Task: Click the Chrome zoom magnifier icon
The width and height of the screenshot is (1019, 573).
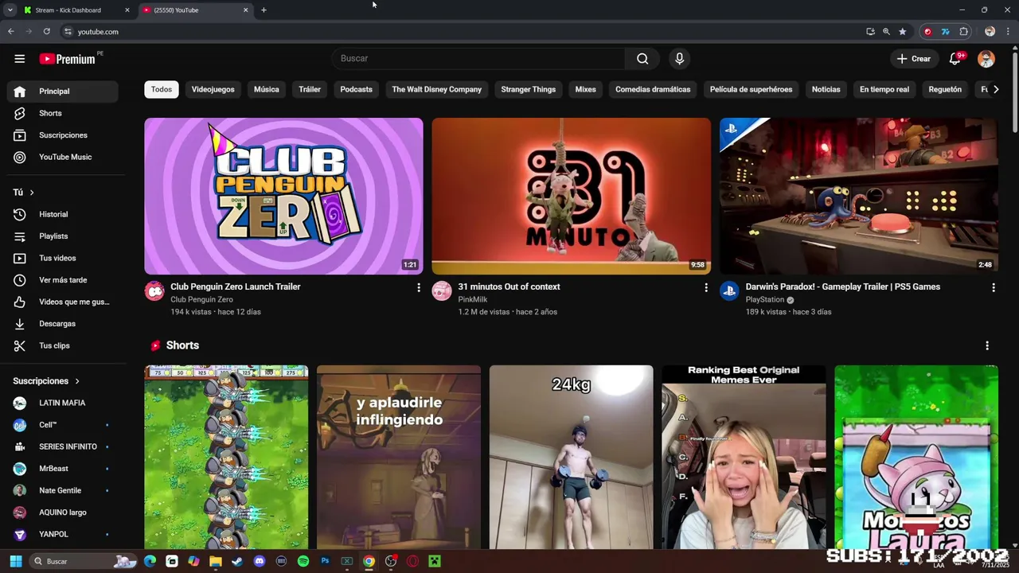Action: tap(886, 32)
